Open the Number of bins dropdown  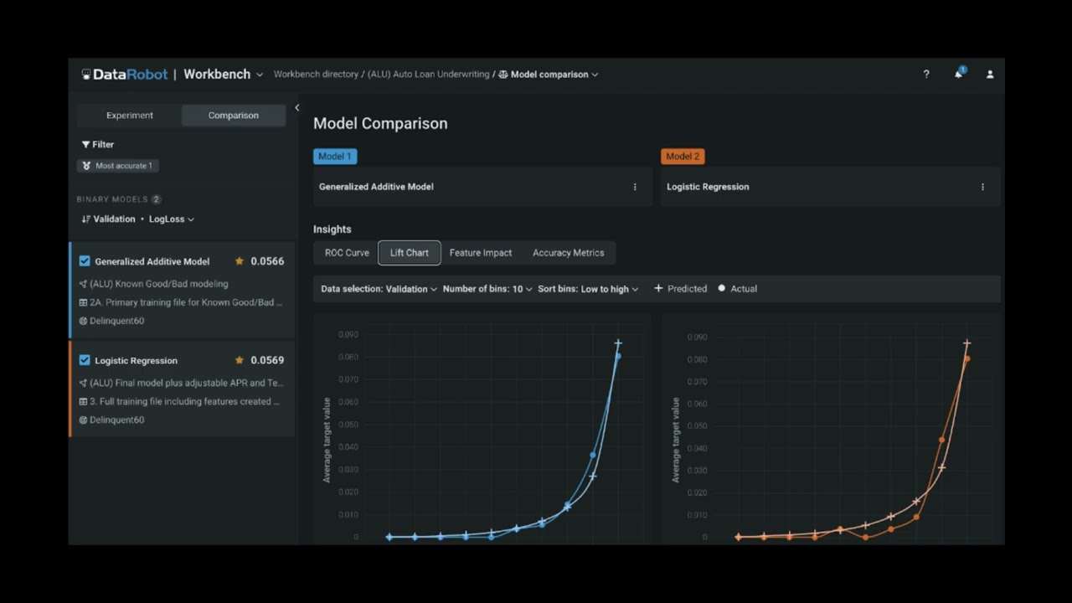[x=487, y=289]
